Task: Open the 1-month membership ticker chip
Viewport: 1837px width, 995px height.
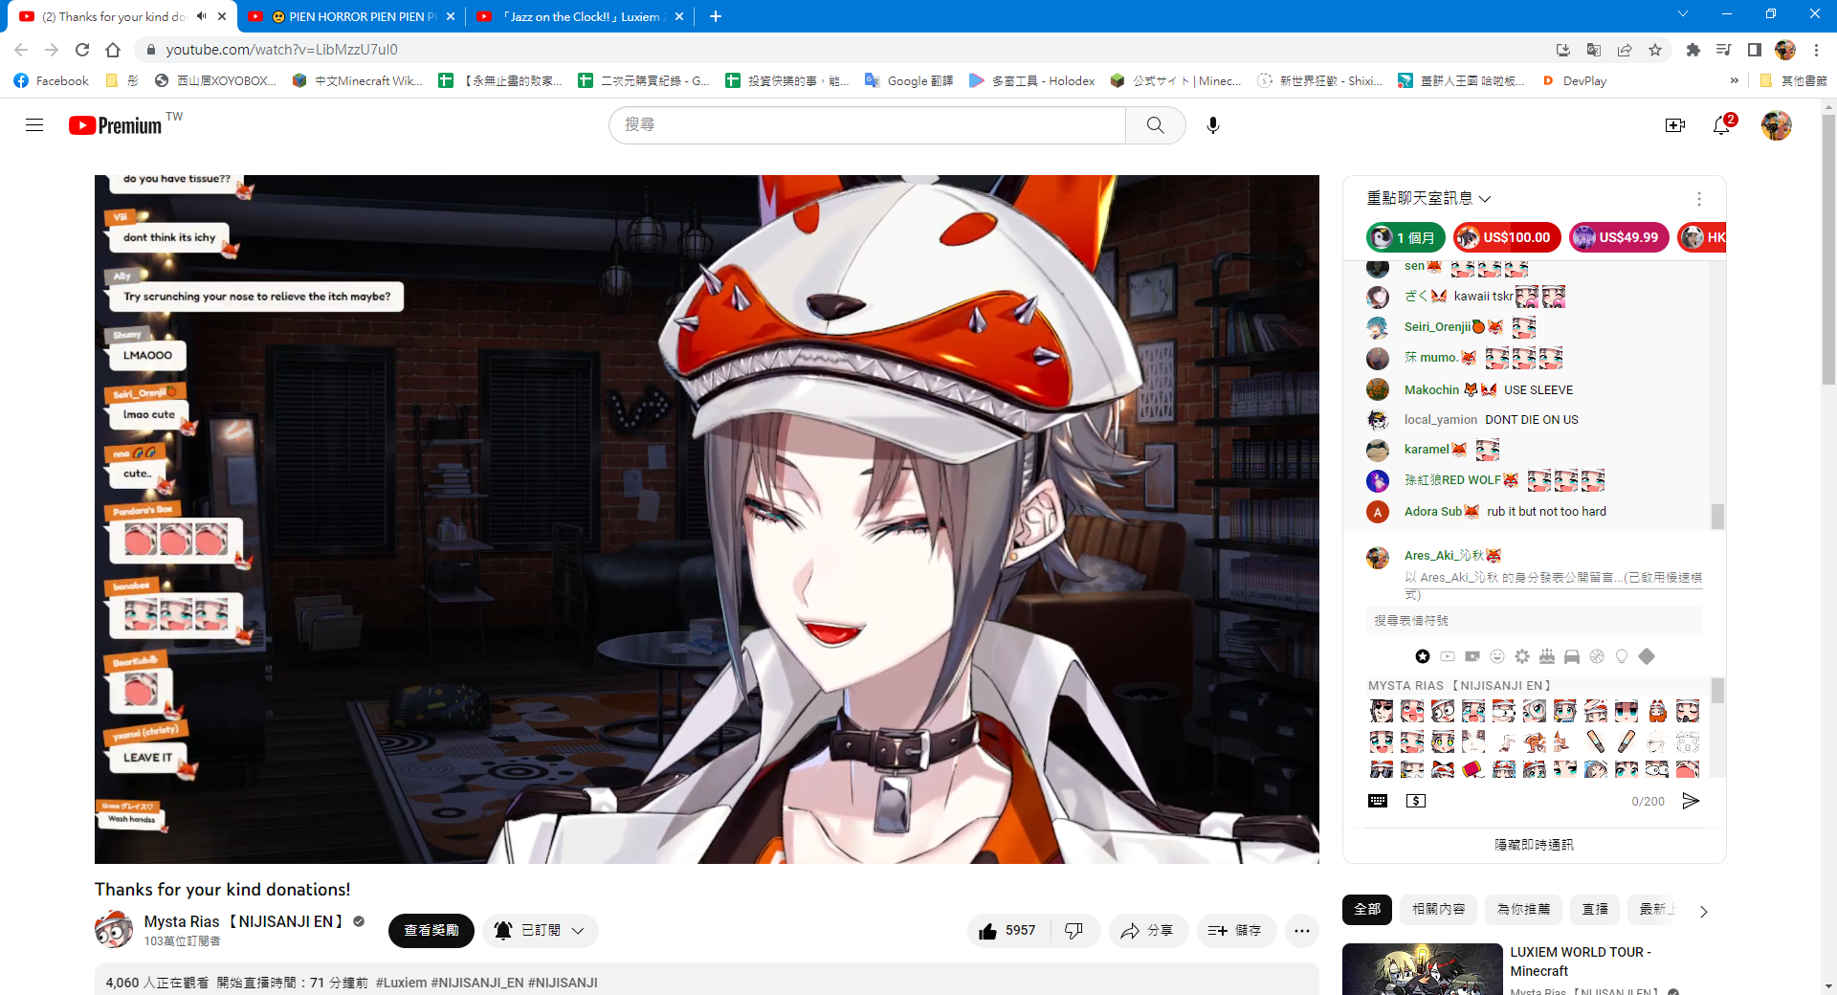Action: pos(1405,237)
